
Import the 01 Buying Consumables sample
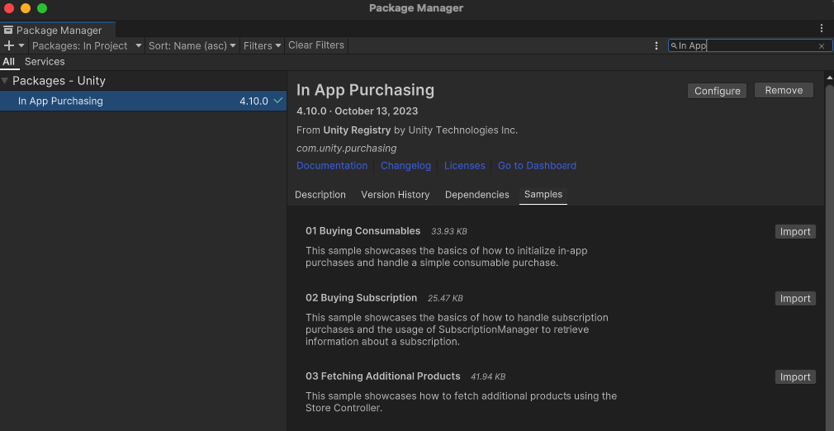(795, 231)
